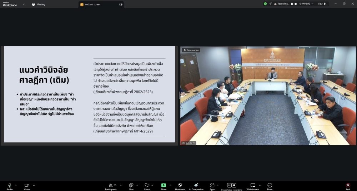Toggle the camera Video button
The height and width of the screenshot is (191, 357).
click(27, 185)
